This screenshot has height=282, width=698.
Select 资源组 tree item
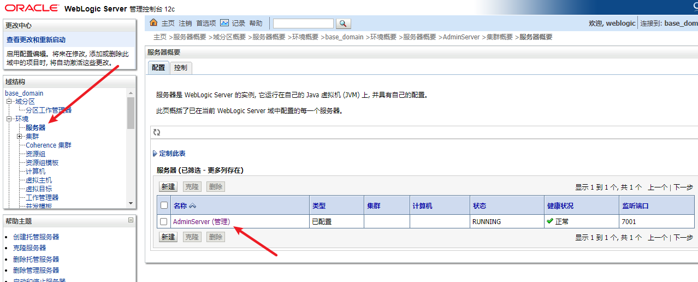[36, 154]
